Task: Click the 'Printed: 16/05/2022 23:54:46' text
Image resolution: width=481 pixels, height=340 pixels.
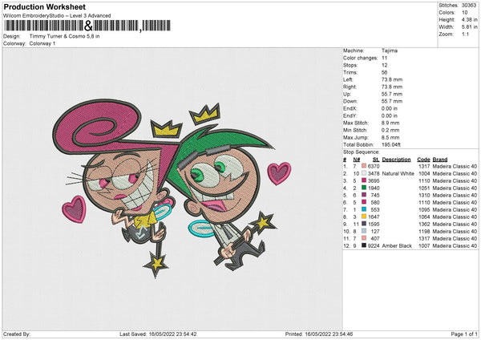Action: (x=319, y=334)
